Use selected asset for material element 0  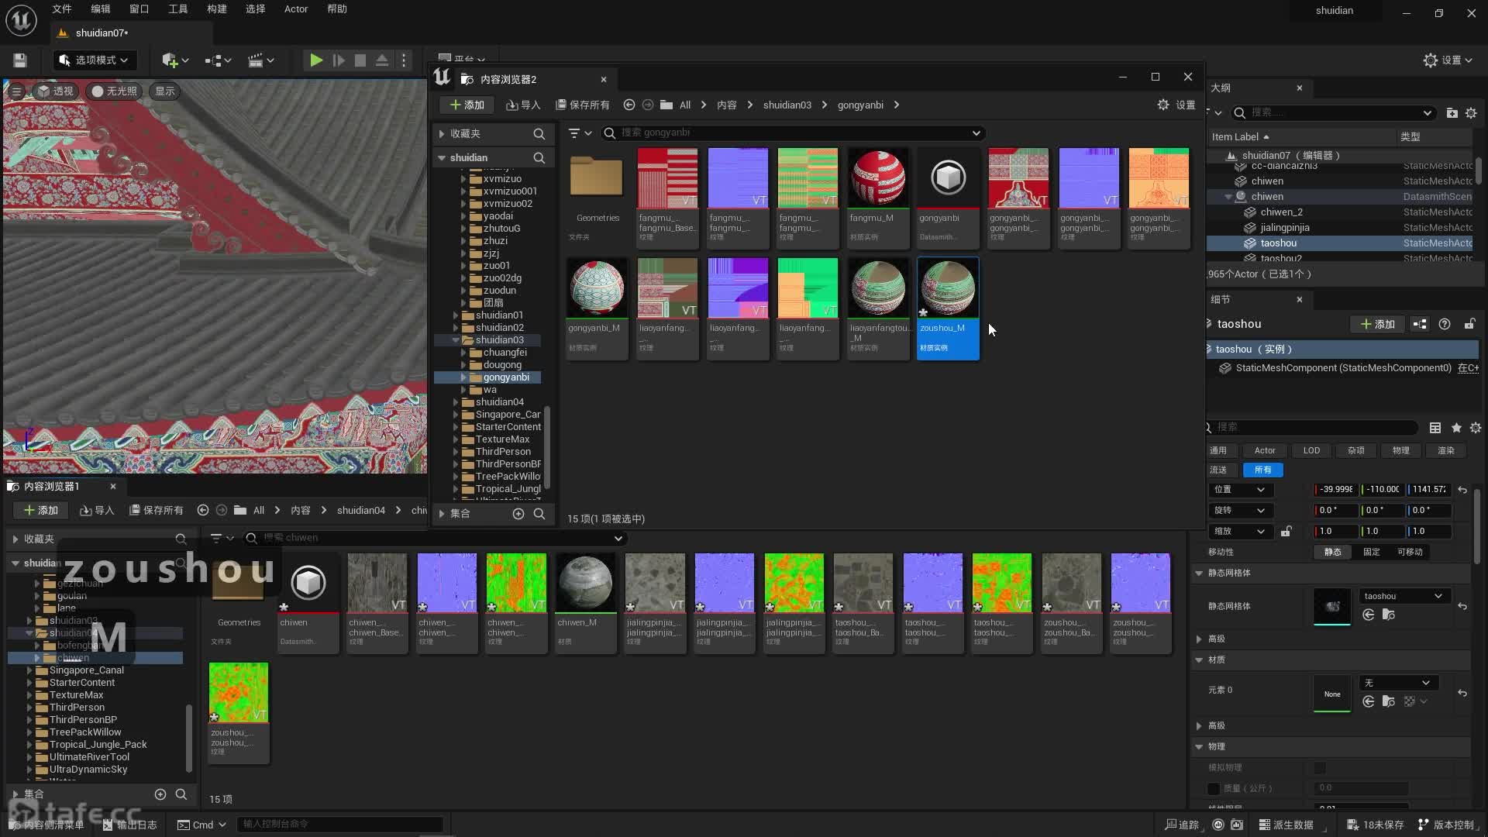click(x=1369, y=701)
